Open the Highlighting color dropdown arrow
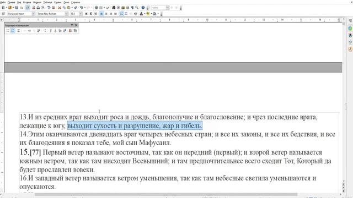353x198 pixels. [x=151, y=14]
